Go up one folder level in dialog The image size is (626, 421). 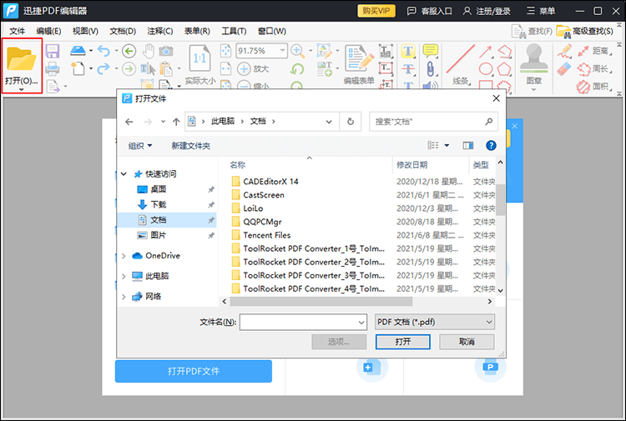[176, 122]
